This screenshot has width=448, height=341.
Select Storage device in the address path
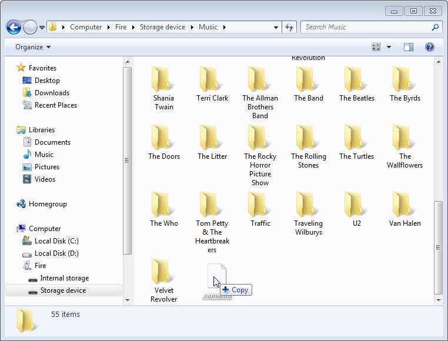[x=162, y=27]
